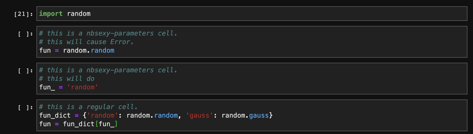Click the closing bracket after fun_
The image size is (473, 134).
[x=116, y=124]
